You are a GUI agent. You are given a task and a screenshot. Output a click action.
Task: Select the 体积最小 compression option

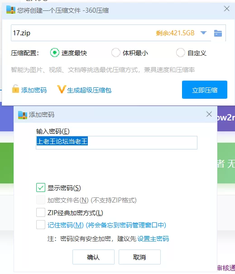click(115, 53)
